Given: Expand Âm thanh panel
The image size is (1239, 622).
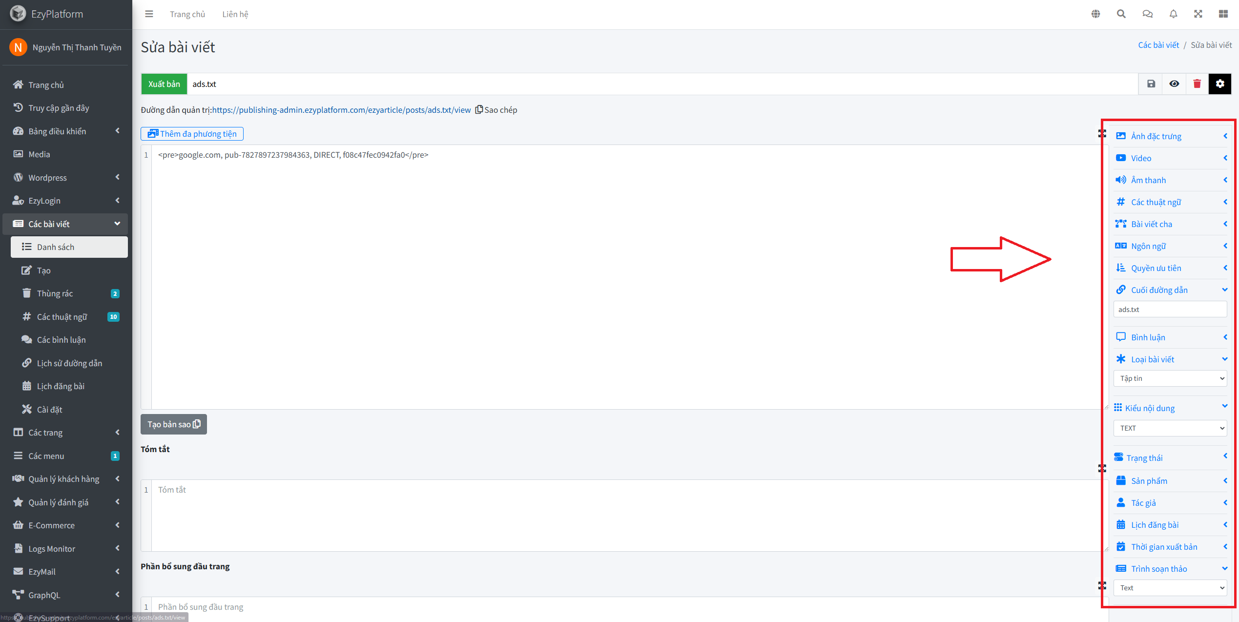Looking at the screenshot, I should [x=1171, y=180].
